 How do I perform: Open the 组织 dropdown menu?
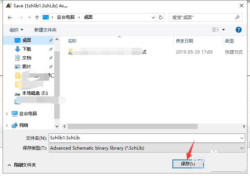tap(16, 30)
